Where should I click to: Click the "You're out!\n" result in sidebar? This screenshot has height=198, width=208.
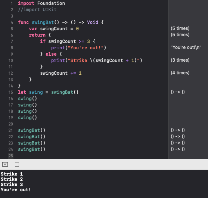[x=186, y=47]
